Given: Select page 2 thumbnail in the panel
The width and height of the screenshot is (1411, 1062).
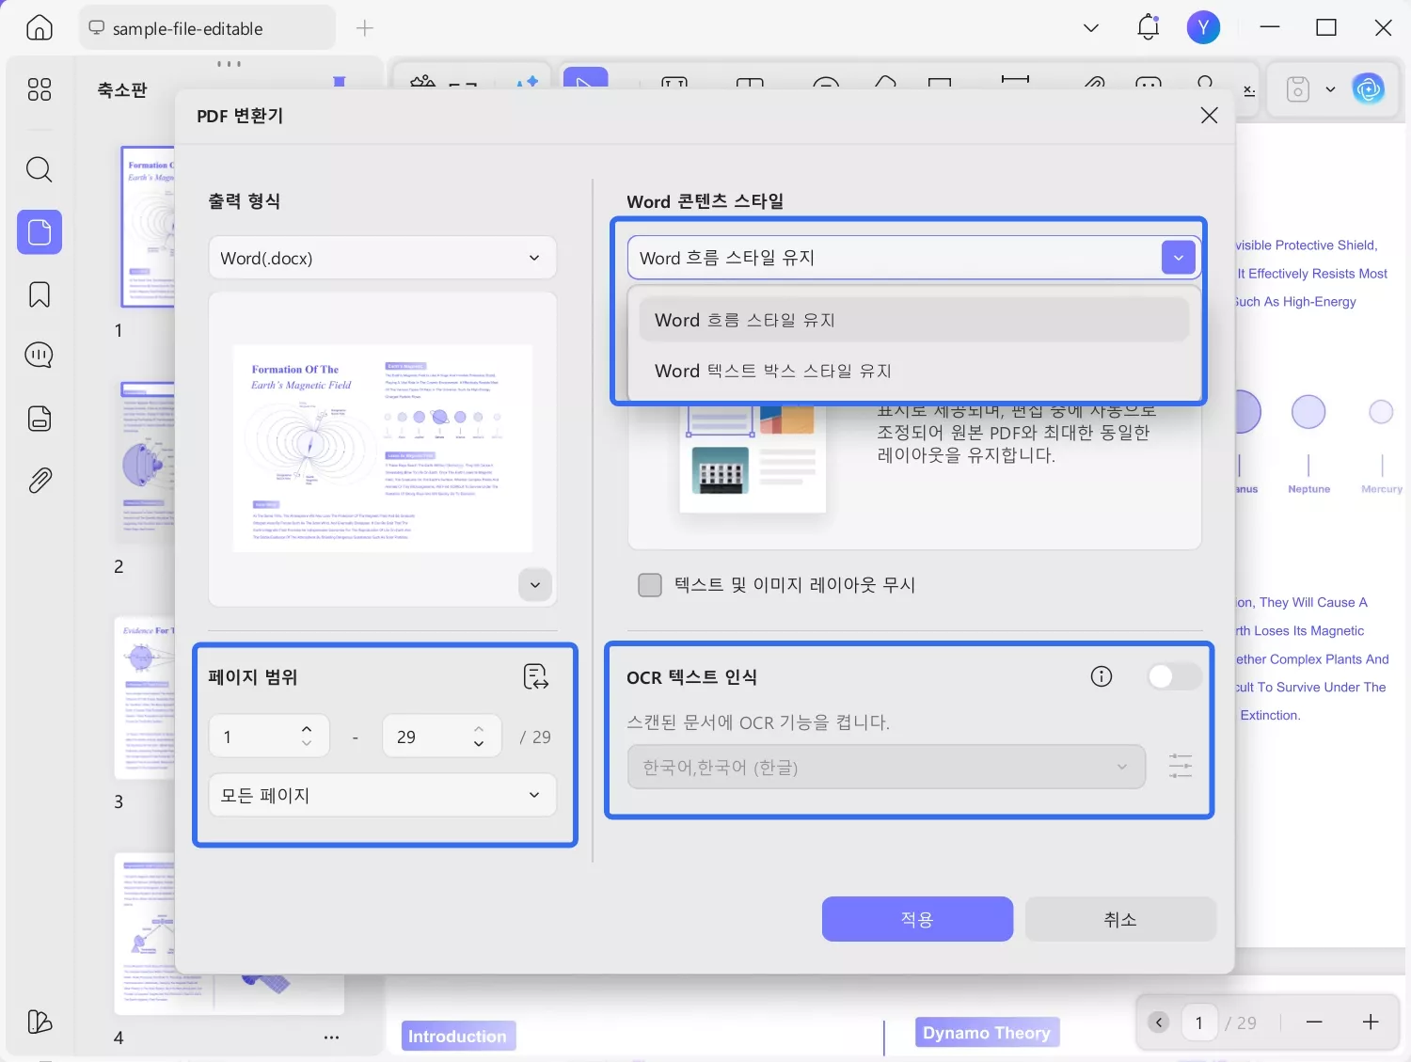Looking at the screenshot, I should point(146,460).
